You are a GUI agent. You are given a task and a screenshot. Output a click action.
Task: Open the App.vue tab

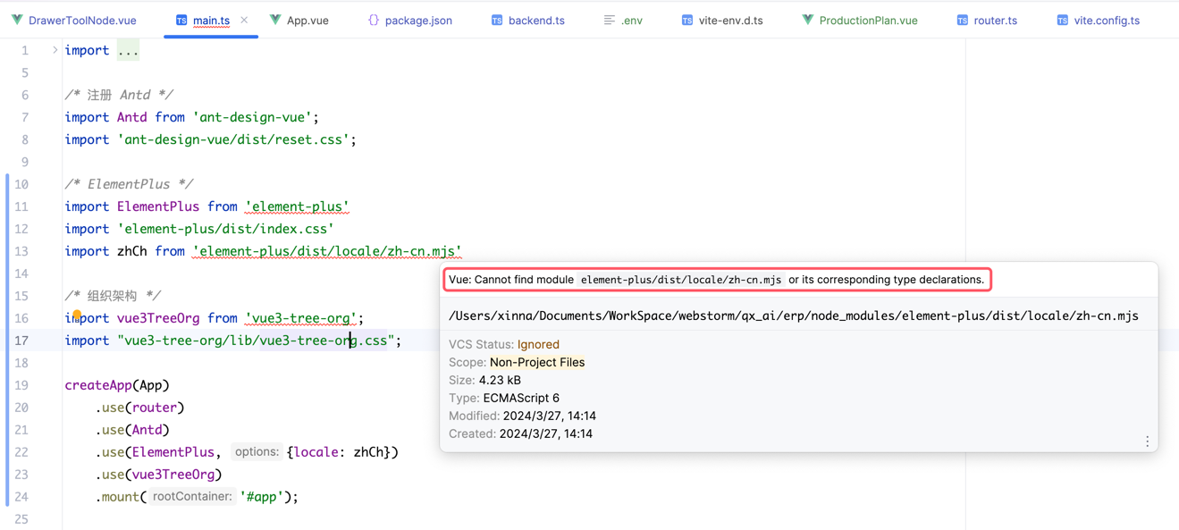click(x=299, y=20)
